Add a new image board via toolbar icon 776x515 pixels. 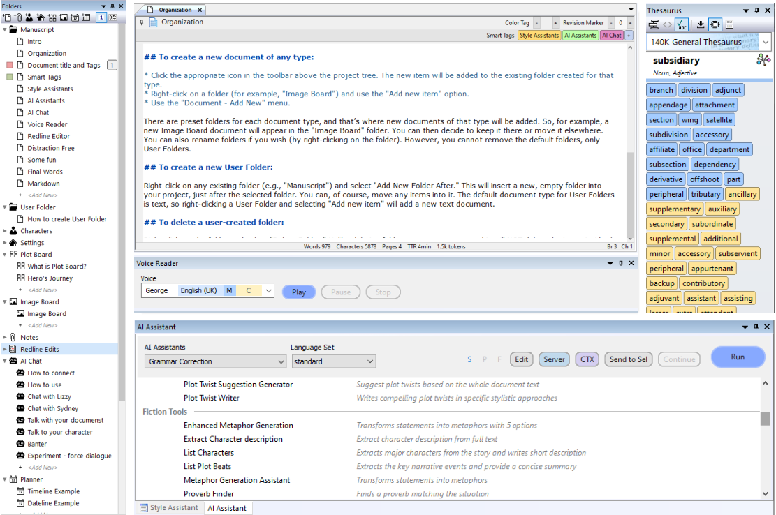(64, 17)
